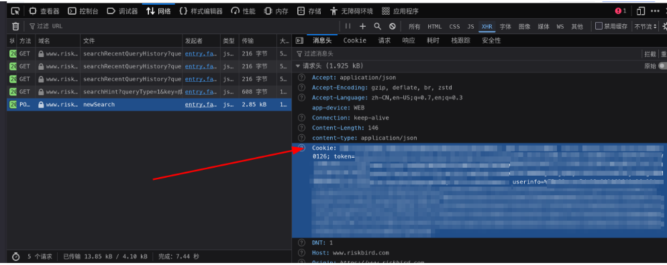Select the Cookie details tab
Image resolution: width=667 pixels, height=265 pixels.
[x=355, y=40]
